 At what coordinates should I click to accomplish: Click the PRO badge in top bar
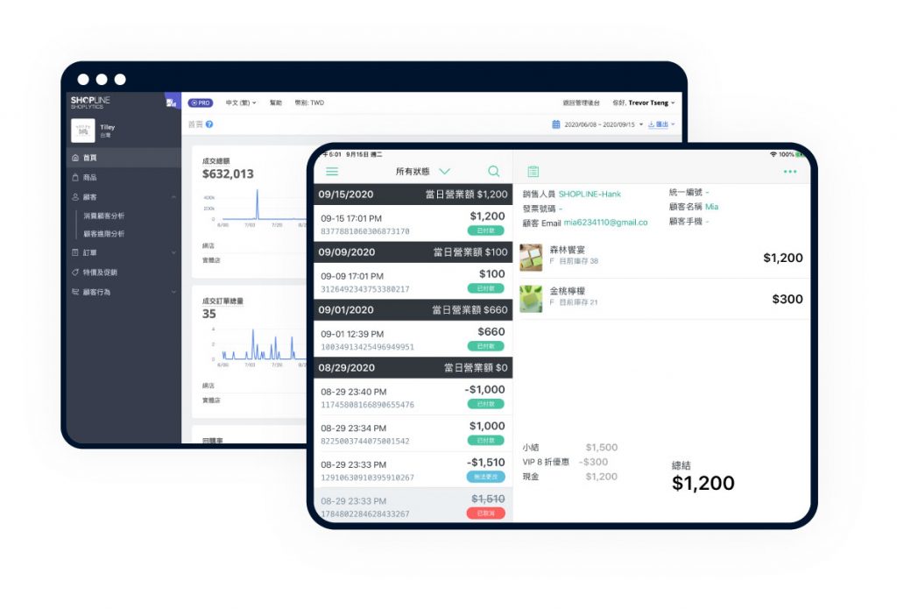click(x=201, y=103)
